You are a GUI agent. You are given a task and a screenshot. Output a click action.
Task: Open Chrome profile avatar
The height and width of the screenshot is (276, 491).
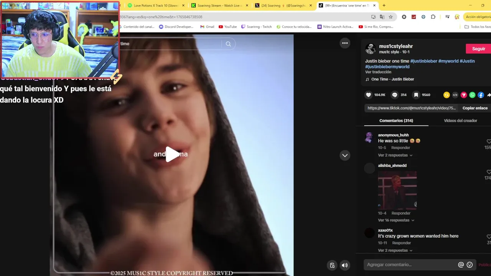pyautogui.click(x=457, y=17)
